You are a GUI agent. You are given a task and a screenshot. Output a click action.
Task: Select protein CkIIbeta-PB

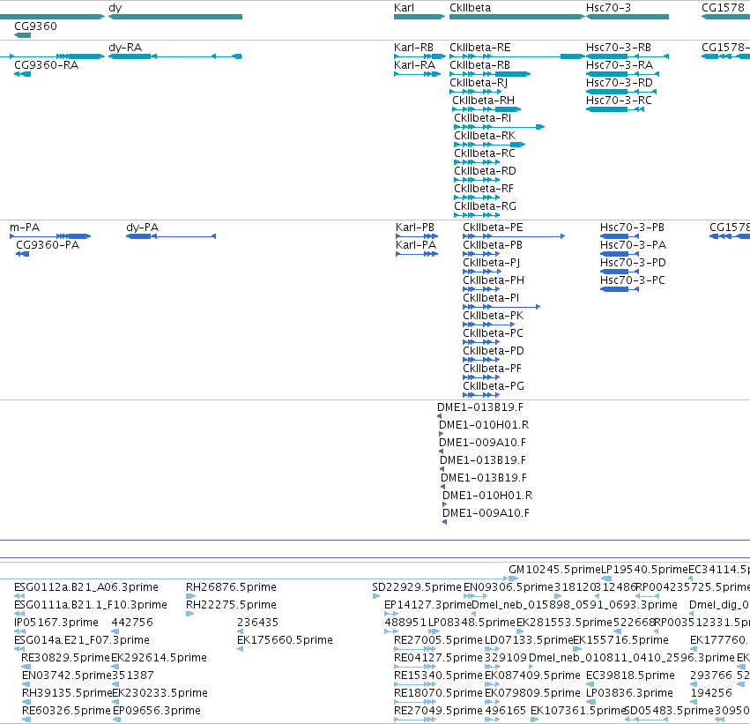(x=481, y=254)
